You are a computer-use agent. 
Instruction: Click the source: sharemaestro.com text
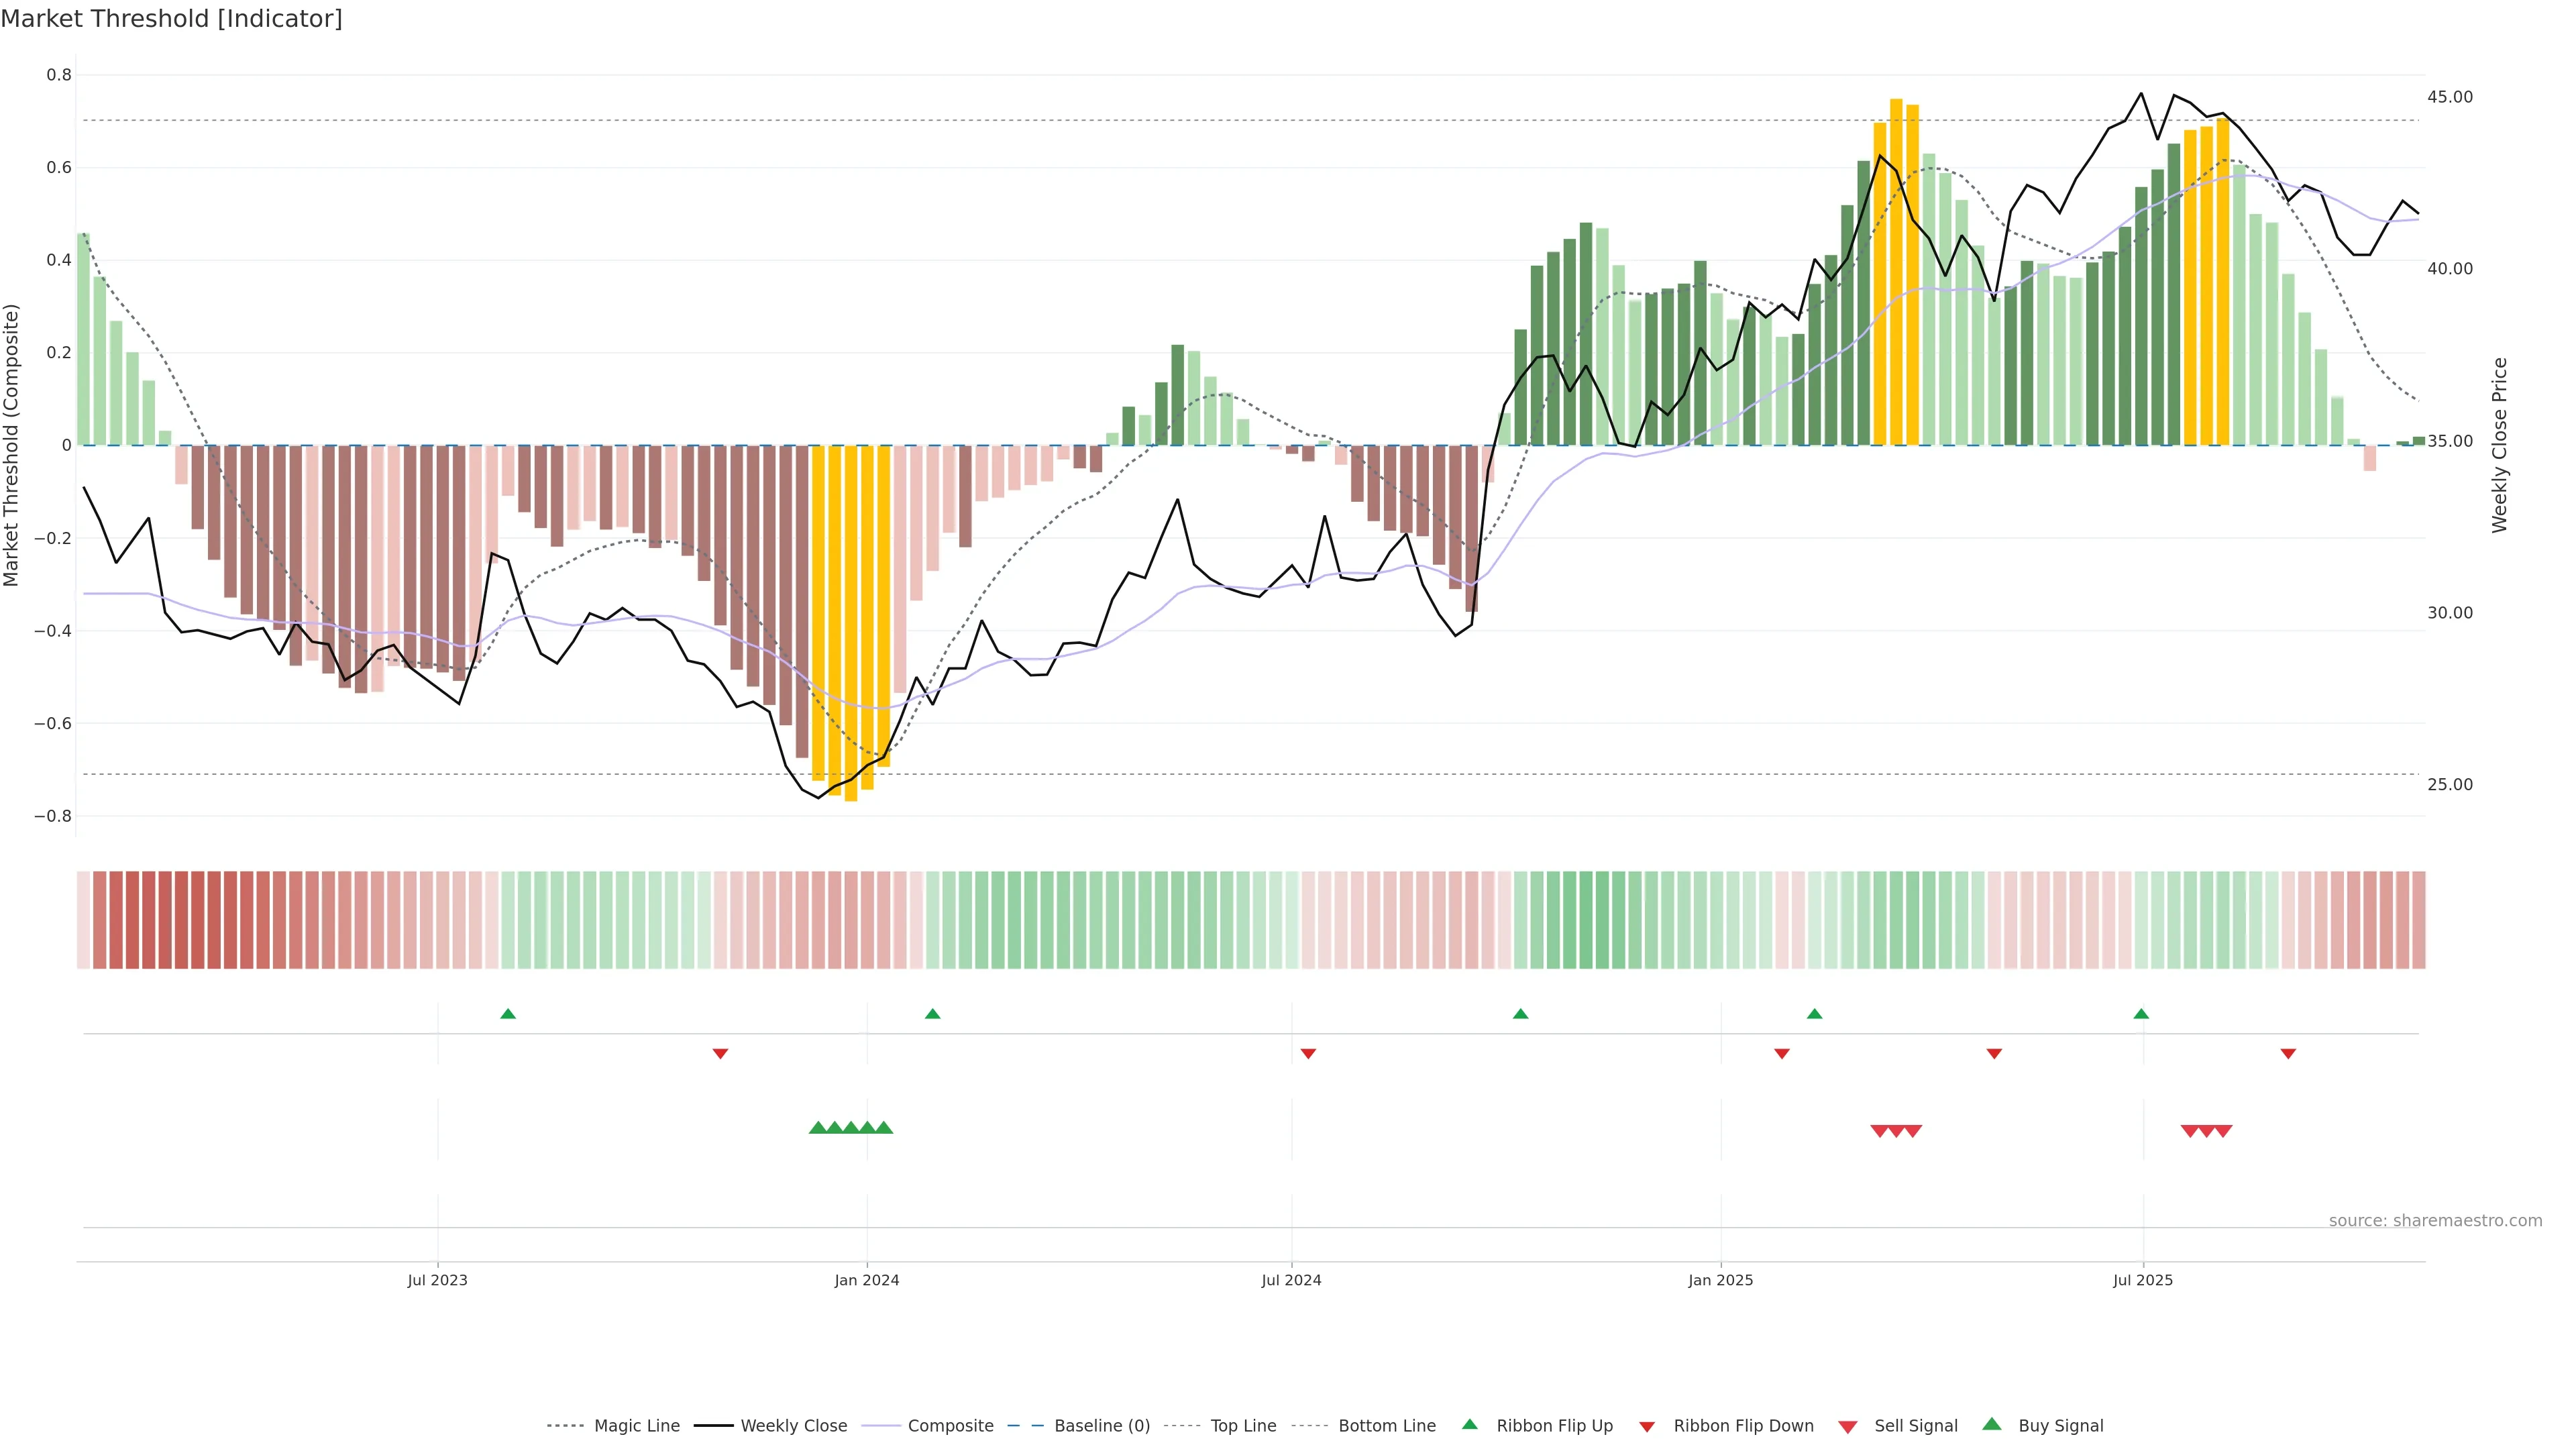click(x=2435, y=1220)
